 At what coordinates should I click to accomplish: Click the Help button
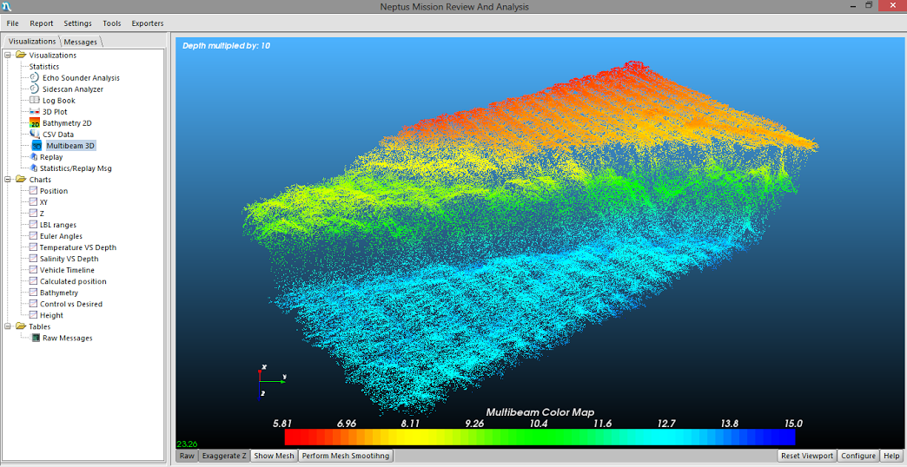(891, 456)
